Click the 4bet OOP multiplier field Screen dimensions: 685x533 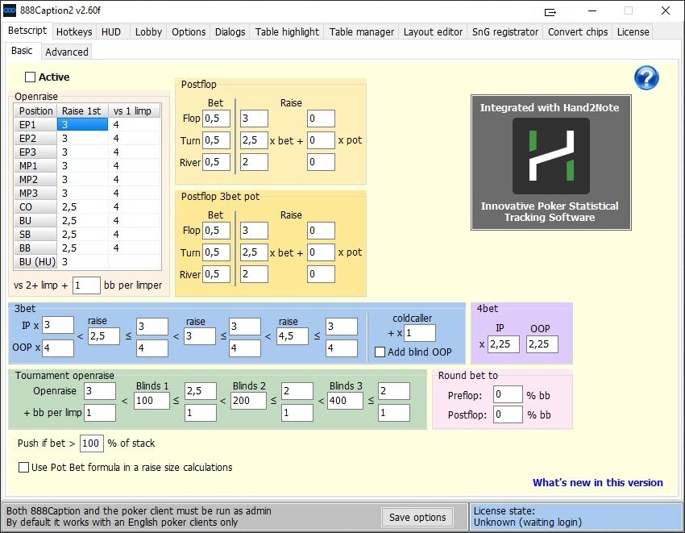[x=542, y=344]
